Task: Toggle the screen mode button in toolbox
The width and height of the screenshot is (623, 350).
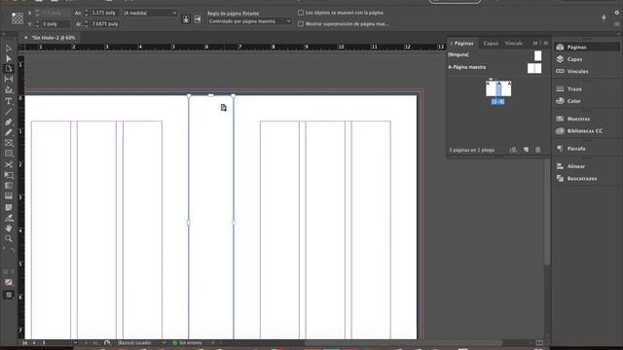Action: click(9, 295)
